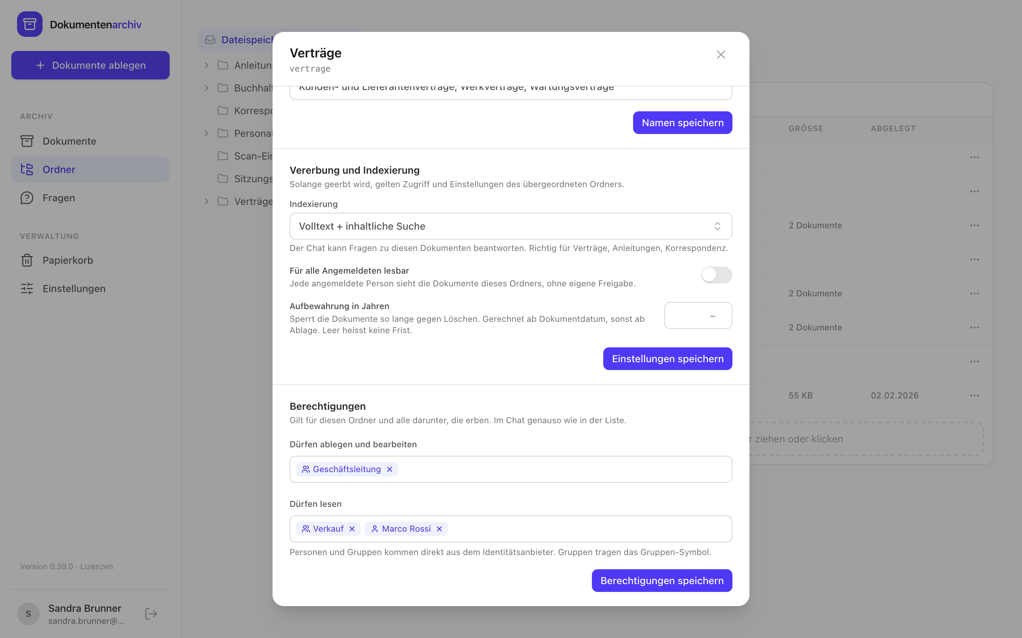Image resolution: width=1022 pixels, height=638 pixels.
Task: Remove Verkauf from read permissions
Action: pos(352,529)
